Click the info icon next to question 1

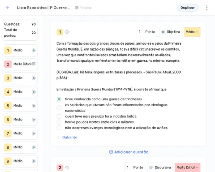click(67, 32)
